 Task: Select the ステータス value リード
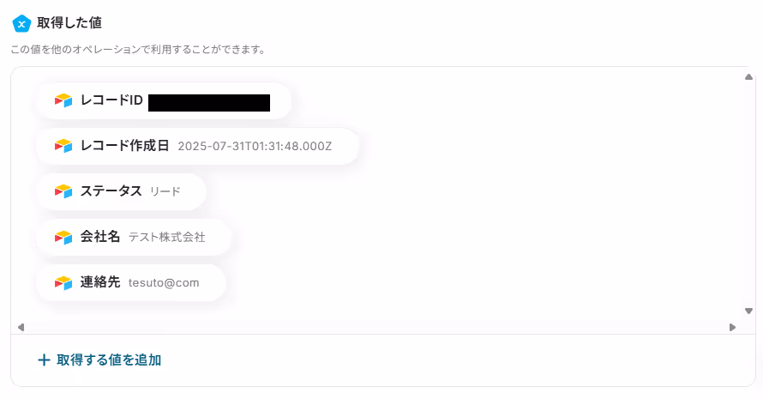tap(165, 191)
